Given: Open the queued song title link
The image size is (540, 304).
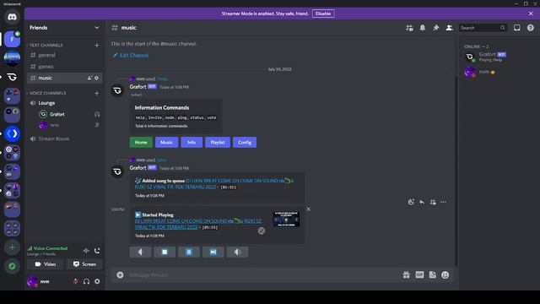Looking at the screenshot, I should pyautogui.click(x=214, y=184).
